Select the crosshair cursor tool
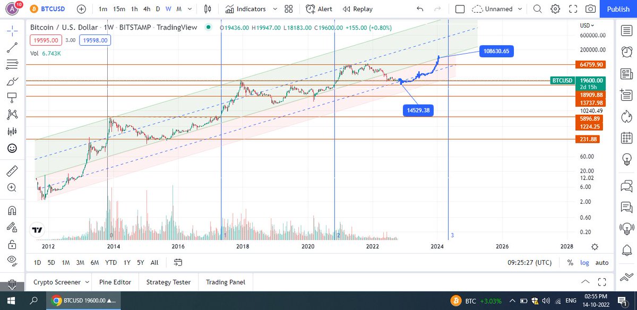The height and width of the screenshot is (310, 637). 11,31
